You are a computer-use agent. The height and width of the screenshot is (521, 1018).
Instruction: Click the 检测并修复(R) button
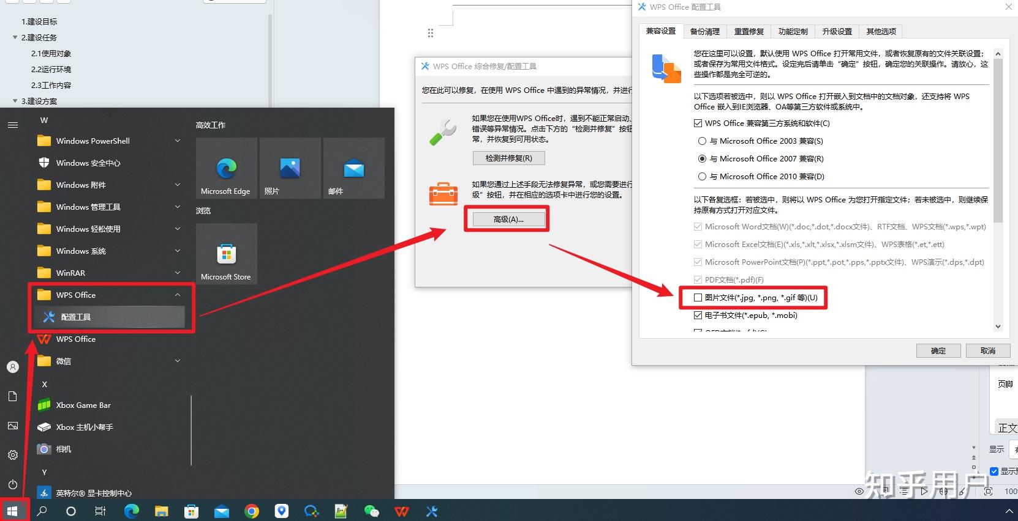[509, 158]
